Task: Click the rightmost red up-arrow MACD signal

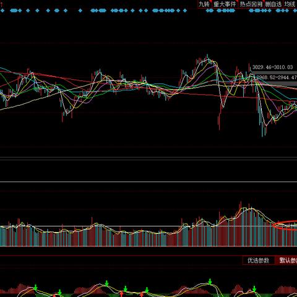Action: 142,294
